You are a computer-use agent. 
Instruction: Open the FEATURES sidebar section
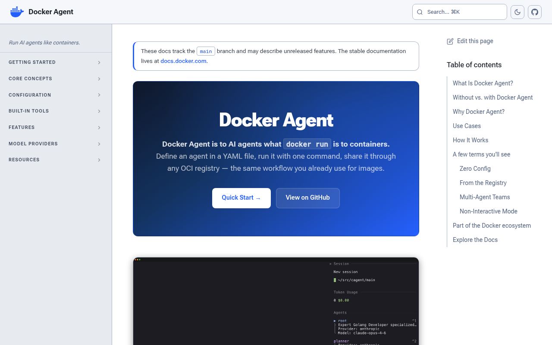point(56,127)
